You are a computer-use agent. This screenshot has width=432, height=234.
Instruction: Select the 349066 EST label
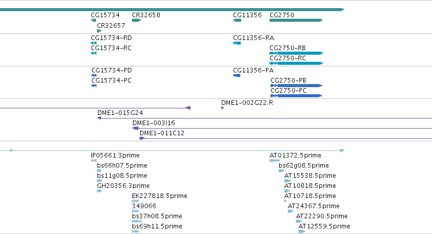click(144, 206)
